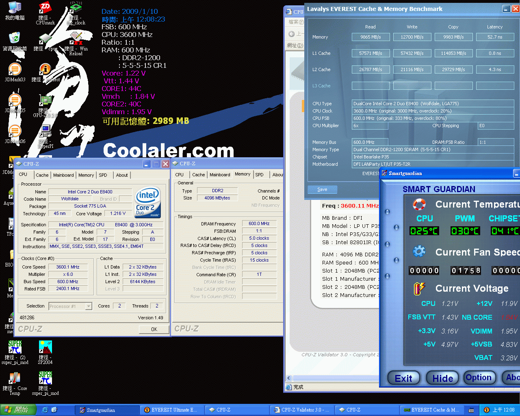Click the Memory Latency value 52.7 ns
The width and height of the screenshot is (520, 416).
(495, 37)
